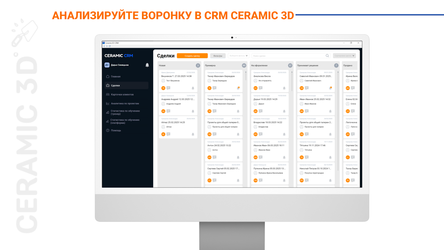This screenshot has width=444, height=250.
Task: Click bell on Фиалкова Виола card
Action: (284, 88)
